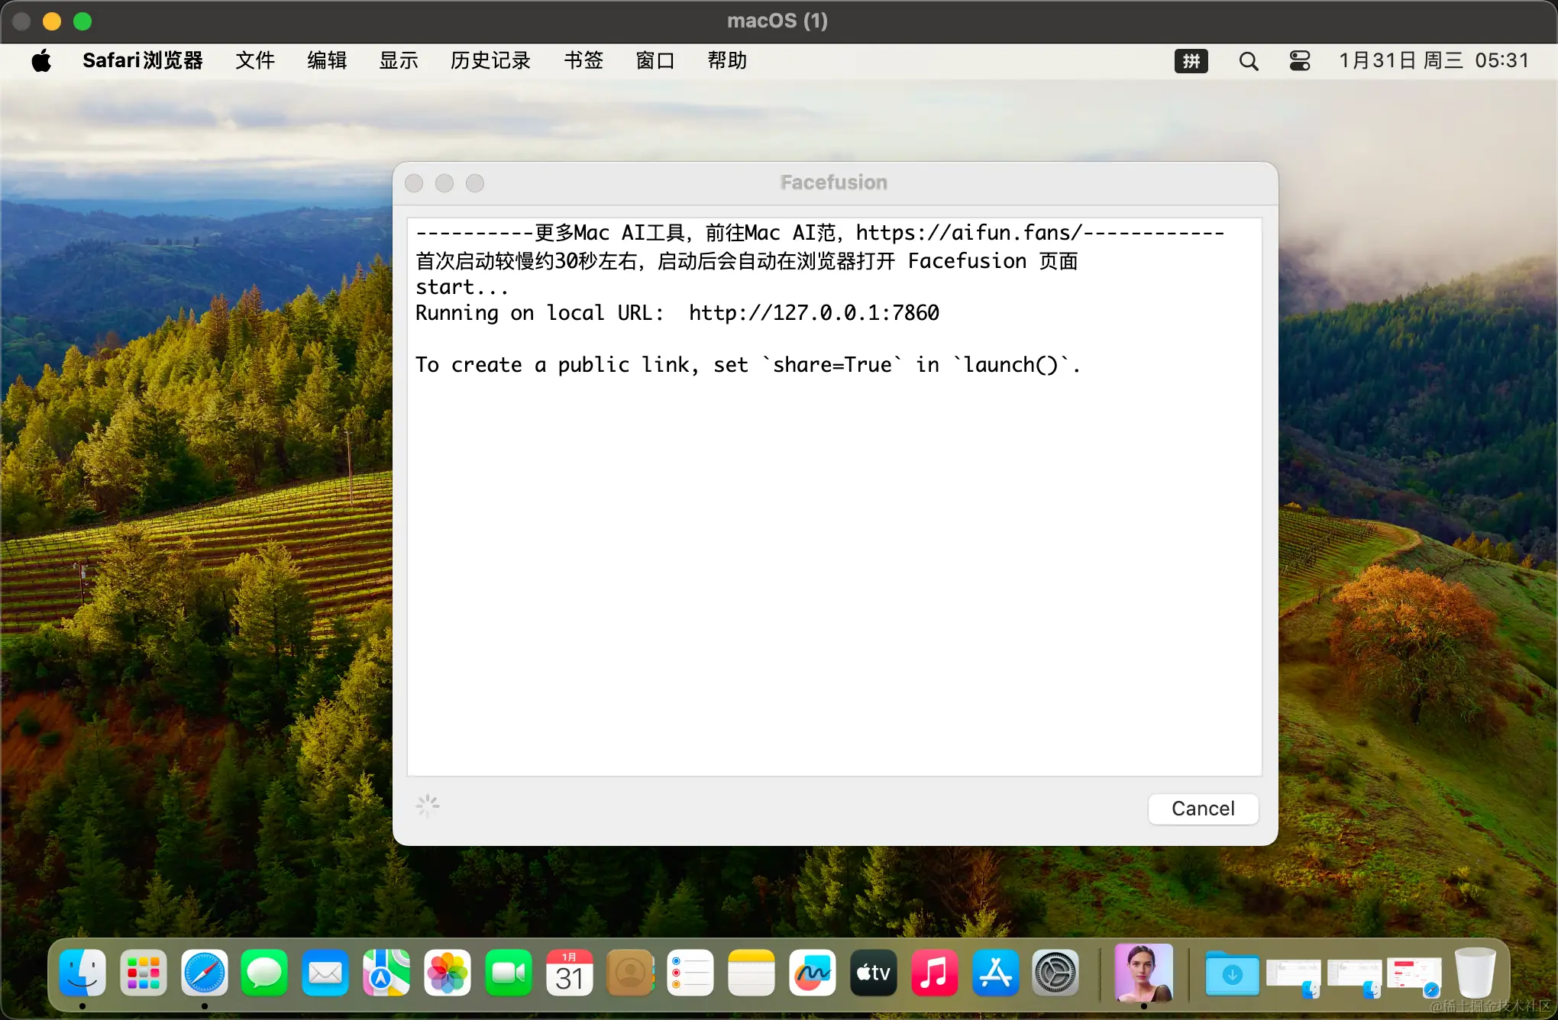The image size is (1558, 1020).
Task: Open 书签 menu
Action: [583, 60]
